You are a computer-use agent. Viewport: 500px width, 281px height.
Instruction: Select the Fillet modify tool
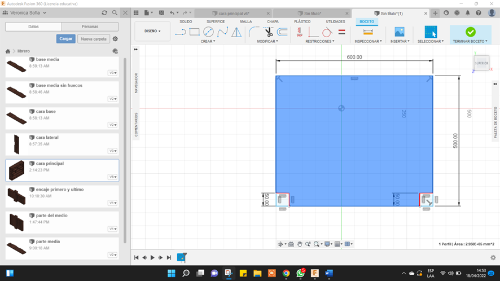coord(254,32)
